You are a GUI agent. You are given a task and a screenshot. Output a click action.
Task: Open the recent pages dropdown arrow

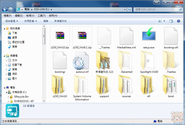click(x=15, y=10)
